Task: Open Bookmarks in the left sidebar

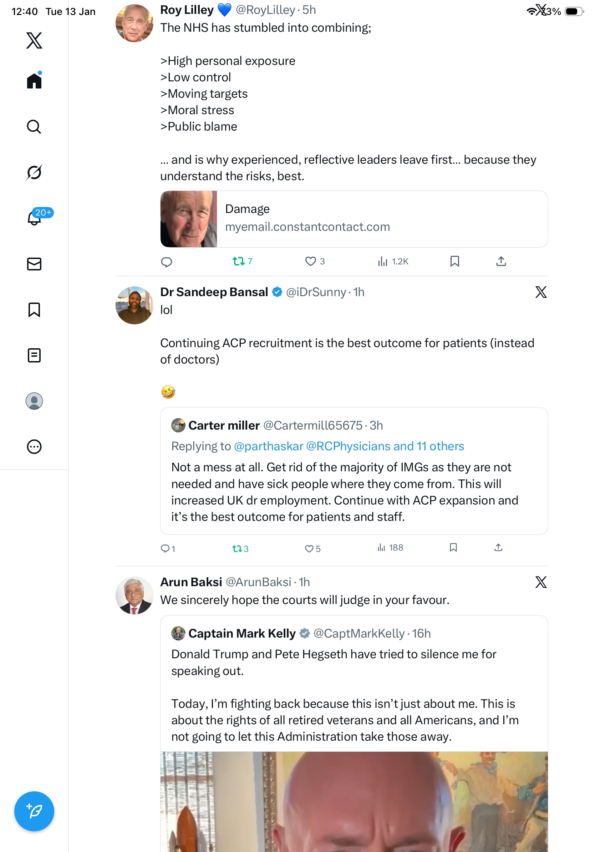Action: [x=34, y=309]
